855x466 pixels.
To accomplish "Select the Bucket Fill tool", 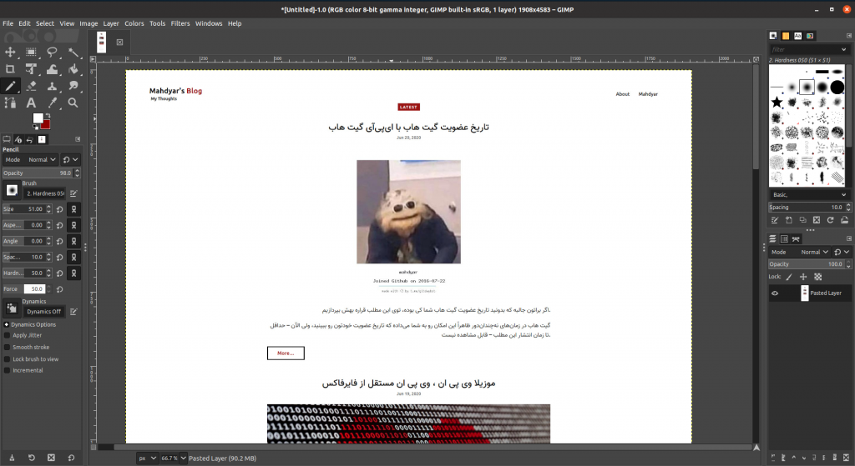I will (x=73, y=69).
